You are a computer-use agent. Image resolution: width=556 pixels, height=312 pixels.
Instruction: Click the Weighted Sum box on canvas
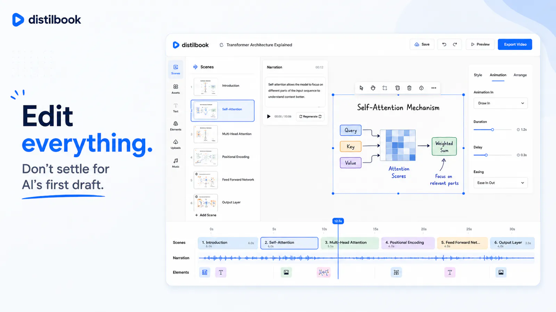(x=444, y=147)
